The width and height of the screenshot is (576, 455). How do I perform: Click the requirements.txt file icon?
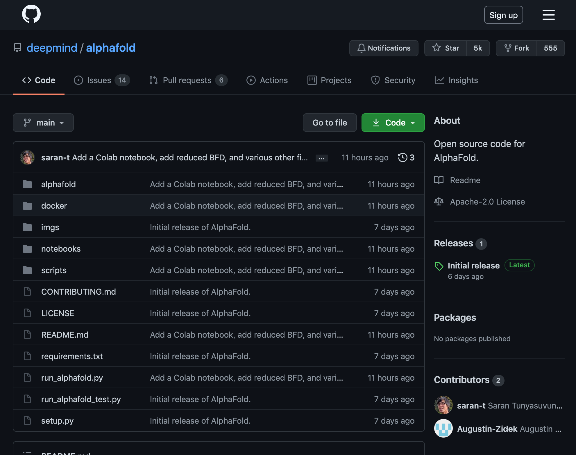click(x=27, y=356)
